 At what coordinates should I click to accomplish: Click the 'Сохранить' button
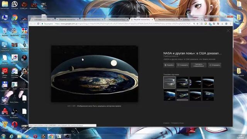click(183, 65)
